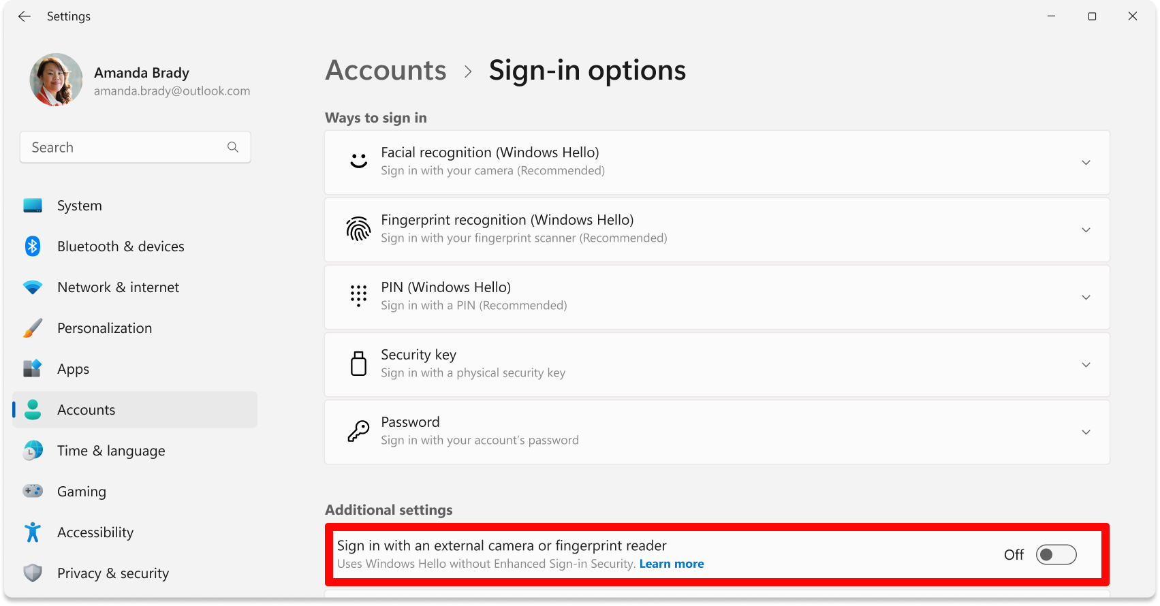Open Time & language settings
This screenshot has width=1160, height=606.
point(110,450)
